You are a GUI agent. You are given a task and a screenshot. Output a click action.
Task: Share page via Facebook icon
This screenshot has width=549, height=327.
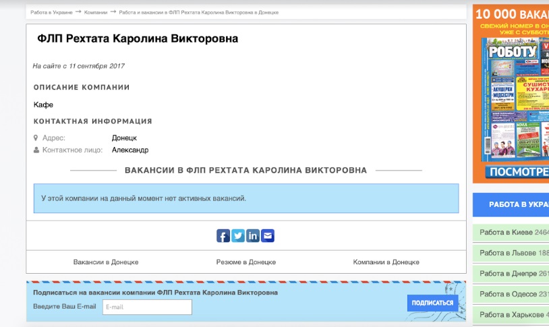coord(223,236)
